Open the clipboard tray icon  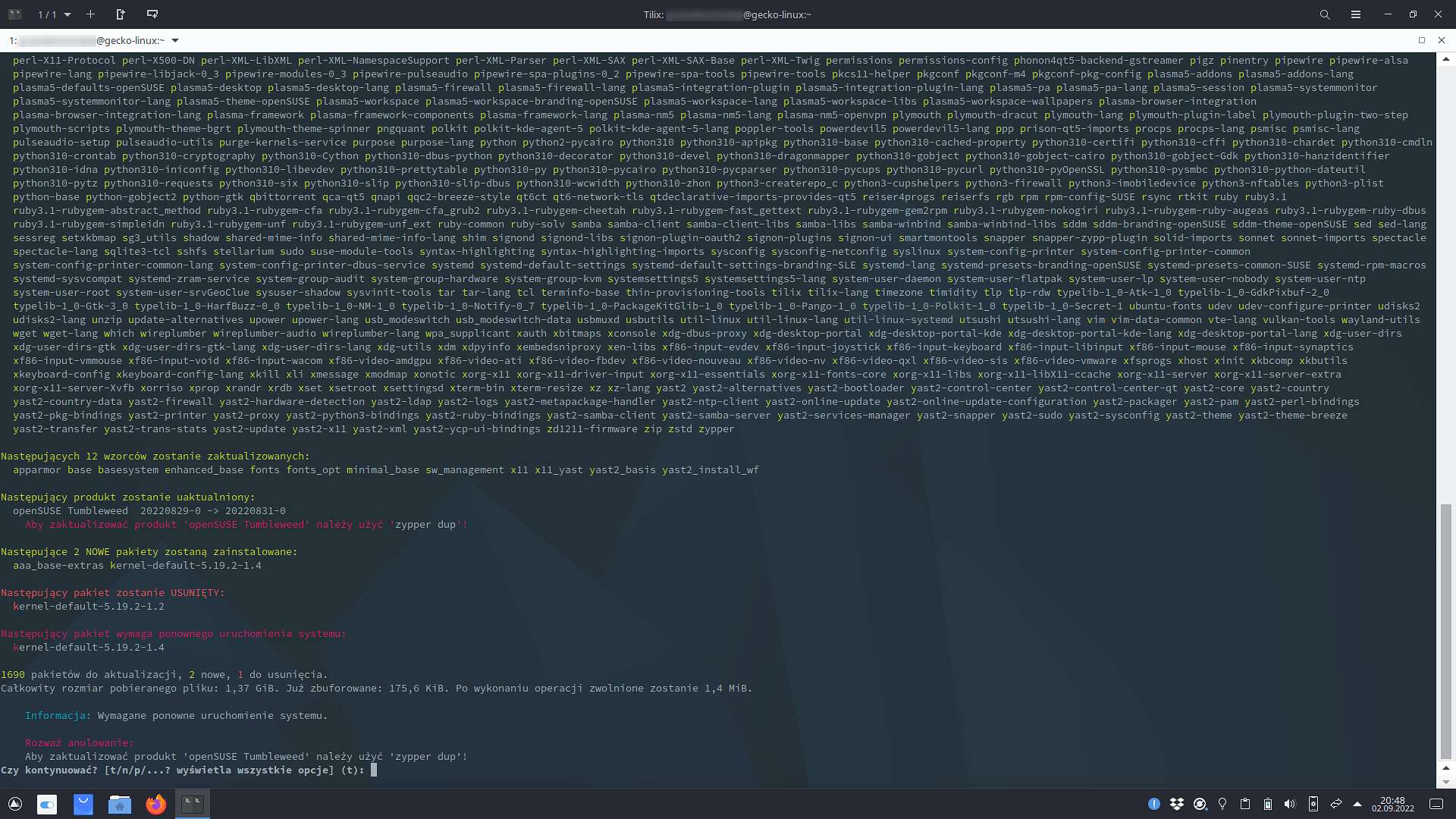pyautogui.click(x=1245, y=804)
